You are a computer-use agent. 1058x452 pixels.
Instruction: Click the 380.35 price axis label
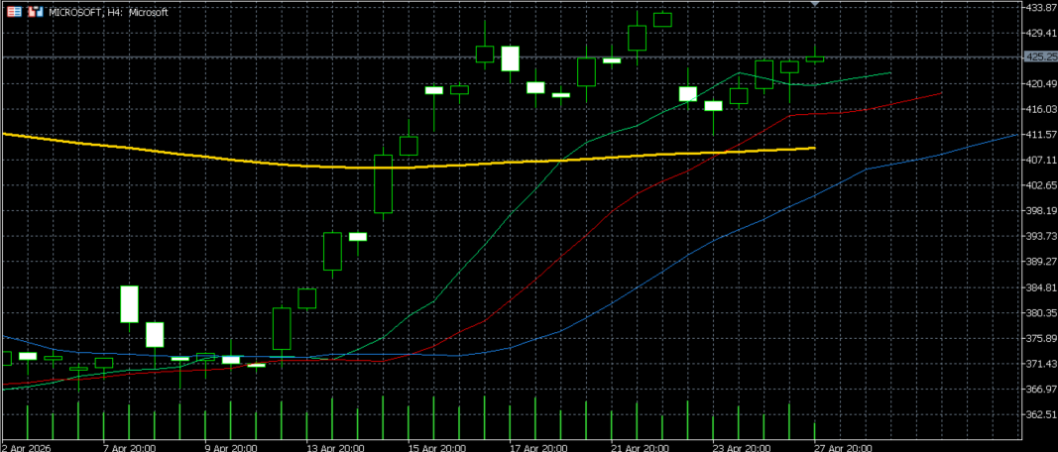1040,312
